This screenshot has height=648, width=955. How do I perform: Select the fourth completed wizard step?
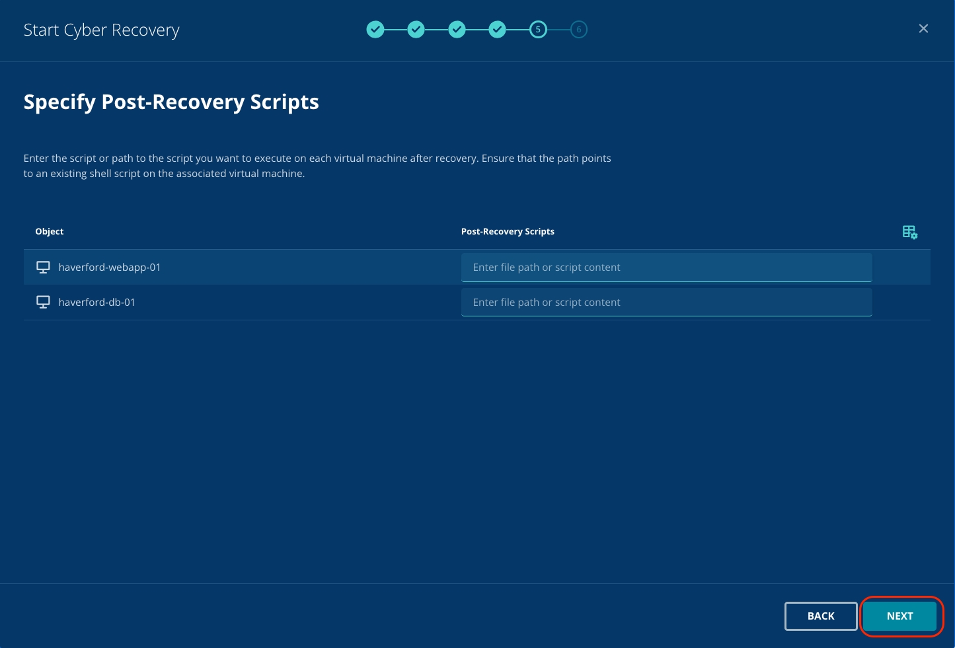pos(497,30)
